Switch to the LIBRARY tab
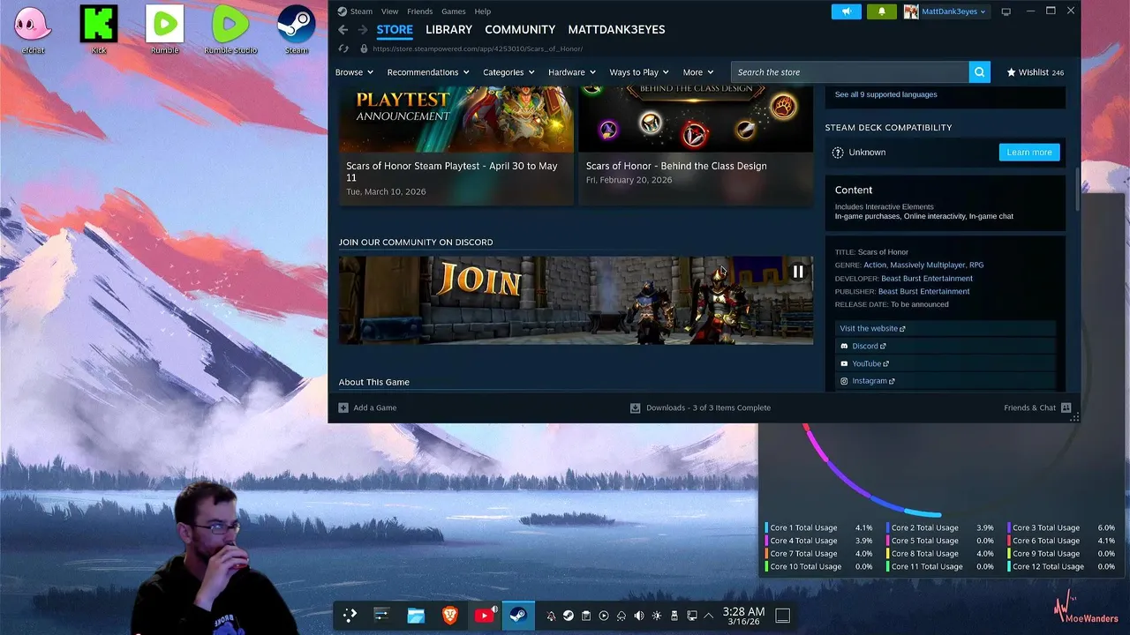 click(x=448, y=30)
